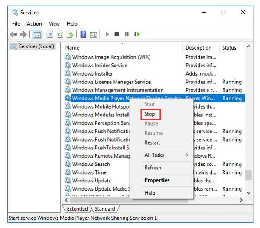Open the File menu
Viewport: 260px width, 228px height.
(x=16, y=24)
